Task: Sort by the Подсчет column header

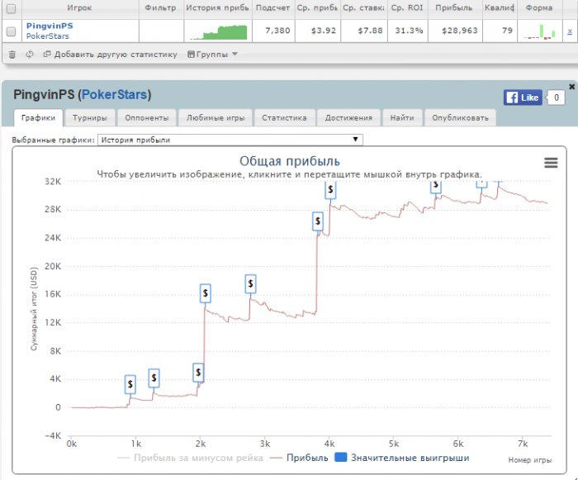Action: (x=272, y=7)
